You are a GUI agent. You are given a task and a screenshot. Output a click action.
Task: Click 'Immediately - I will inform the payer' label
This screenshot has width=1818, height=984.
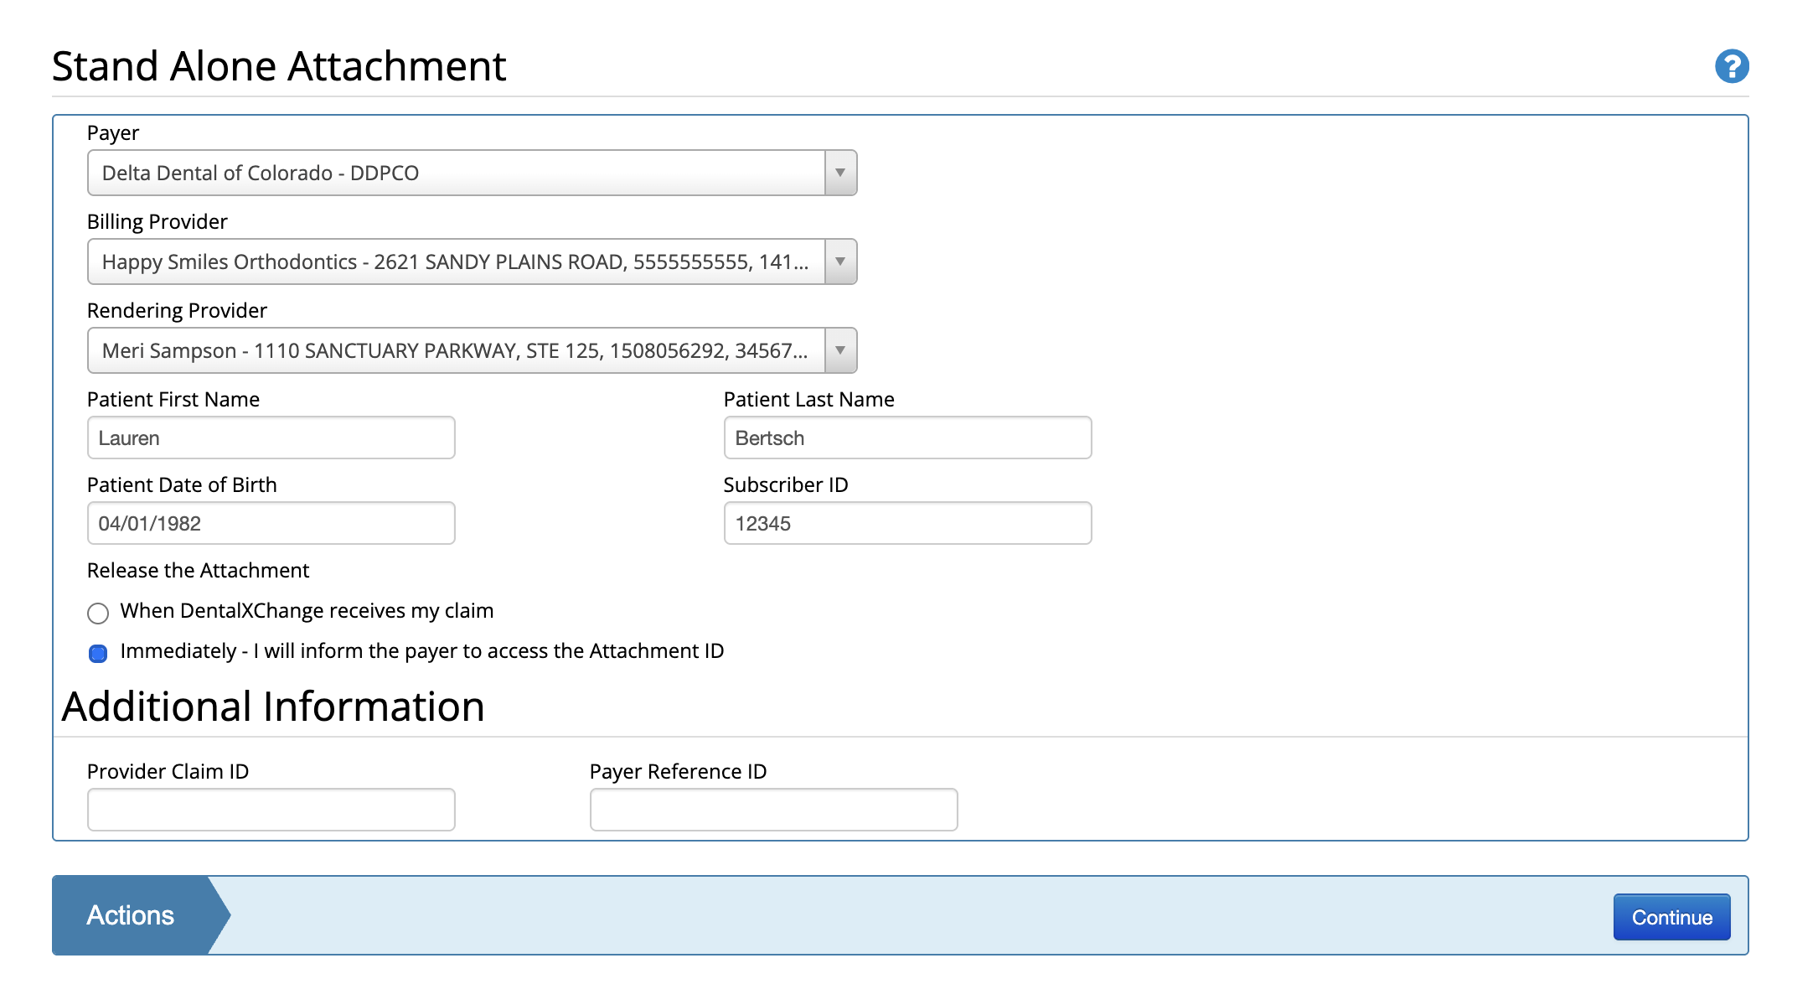(x=421, y=651)
